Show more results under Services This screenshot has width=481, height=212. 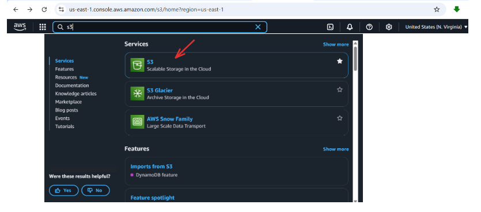(x=336, y=44)
